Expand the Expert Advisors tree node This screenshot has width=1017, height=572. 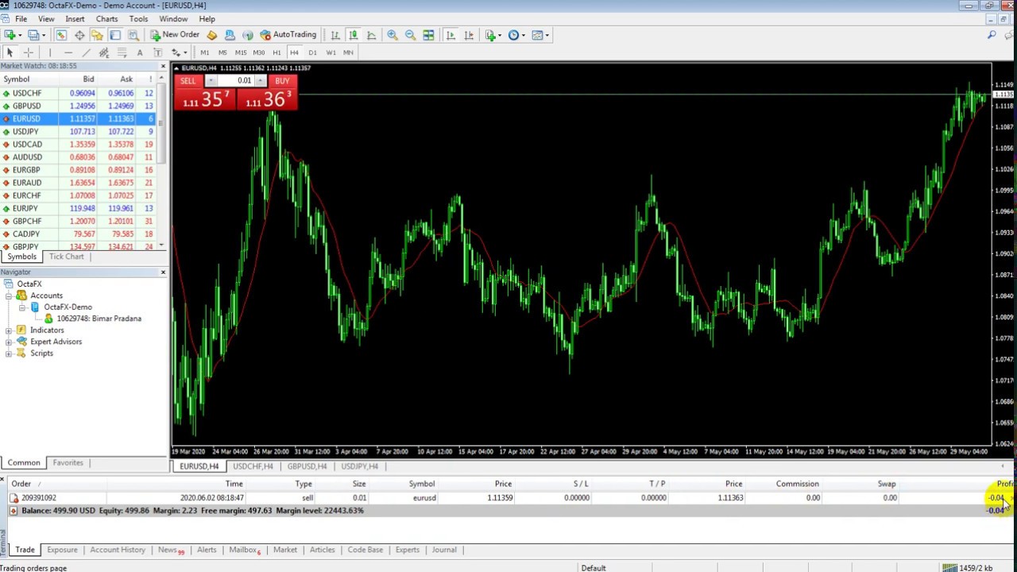point(9,342)
